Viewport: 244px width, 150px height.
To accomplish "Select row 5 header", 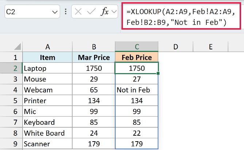I will 11,101.
